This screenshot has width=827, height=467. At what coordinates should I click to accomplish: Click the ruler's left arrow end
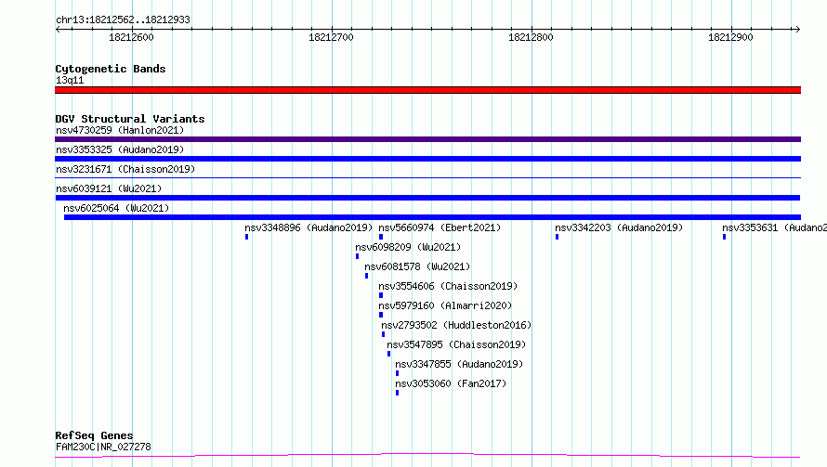(58, 29)
